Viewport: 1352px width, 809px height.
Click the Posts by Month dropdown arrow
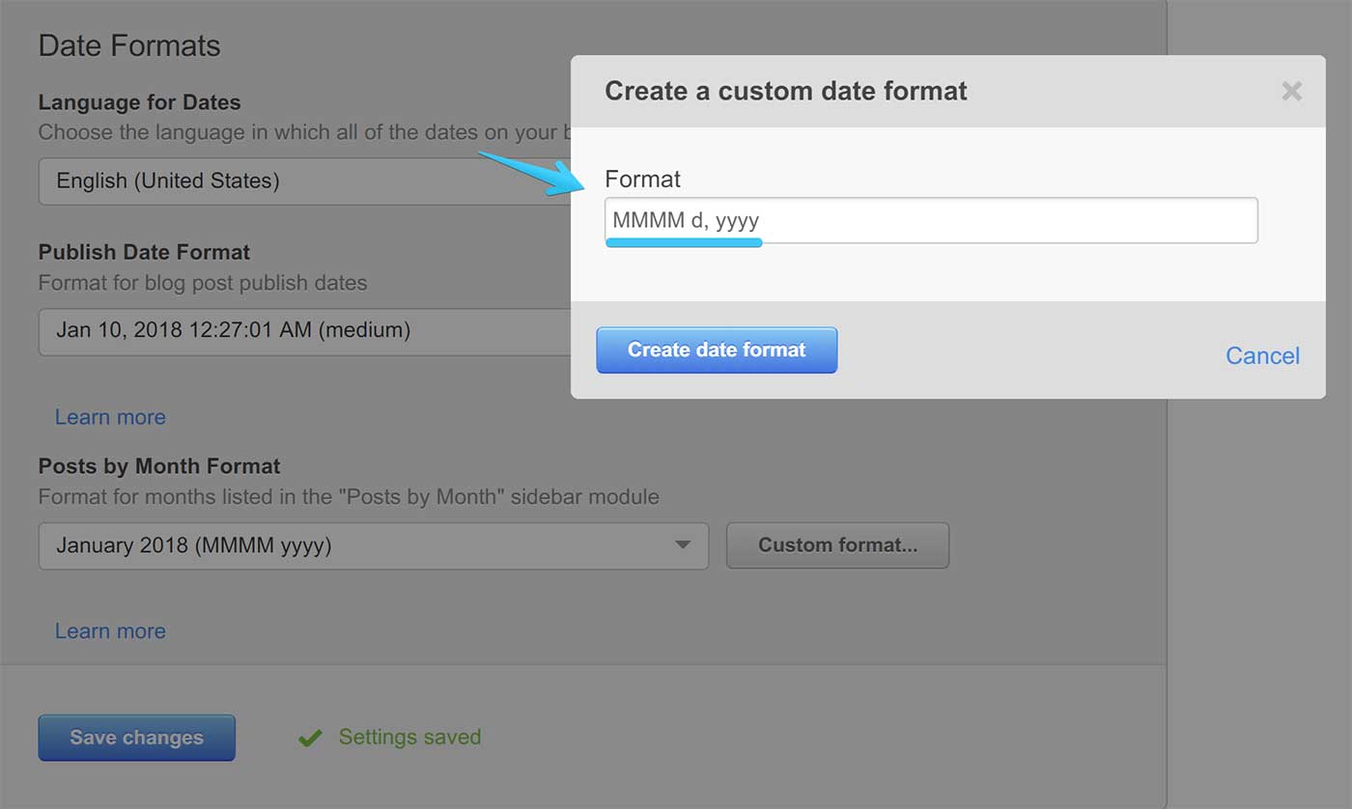pos(683,545)
